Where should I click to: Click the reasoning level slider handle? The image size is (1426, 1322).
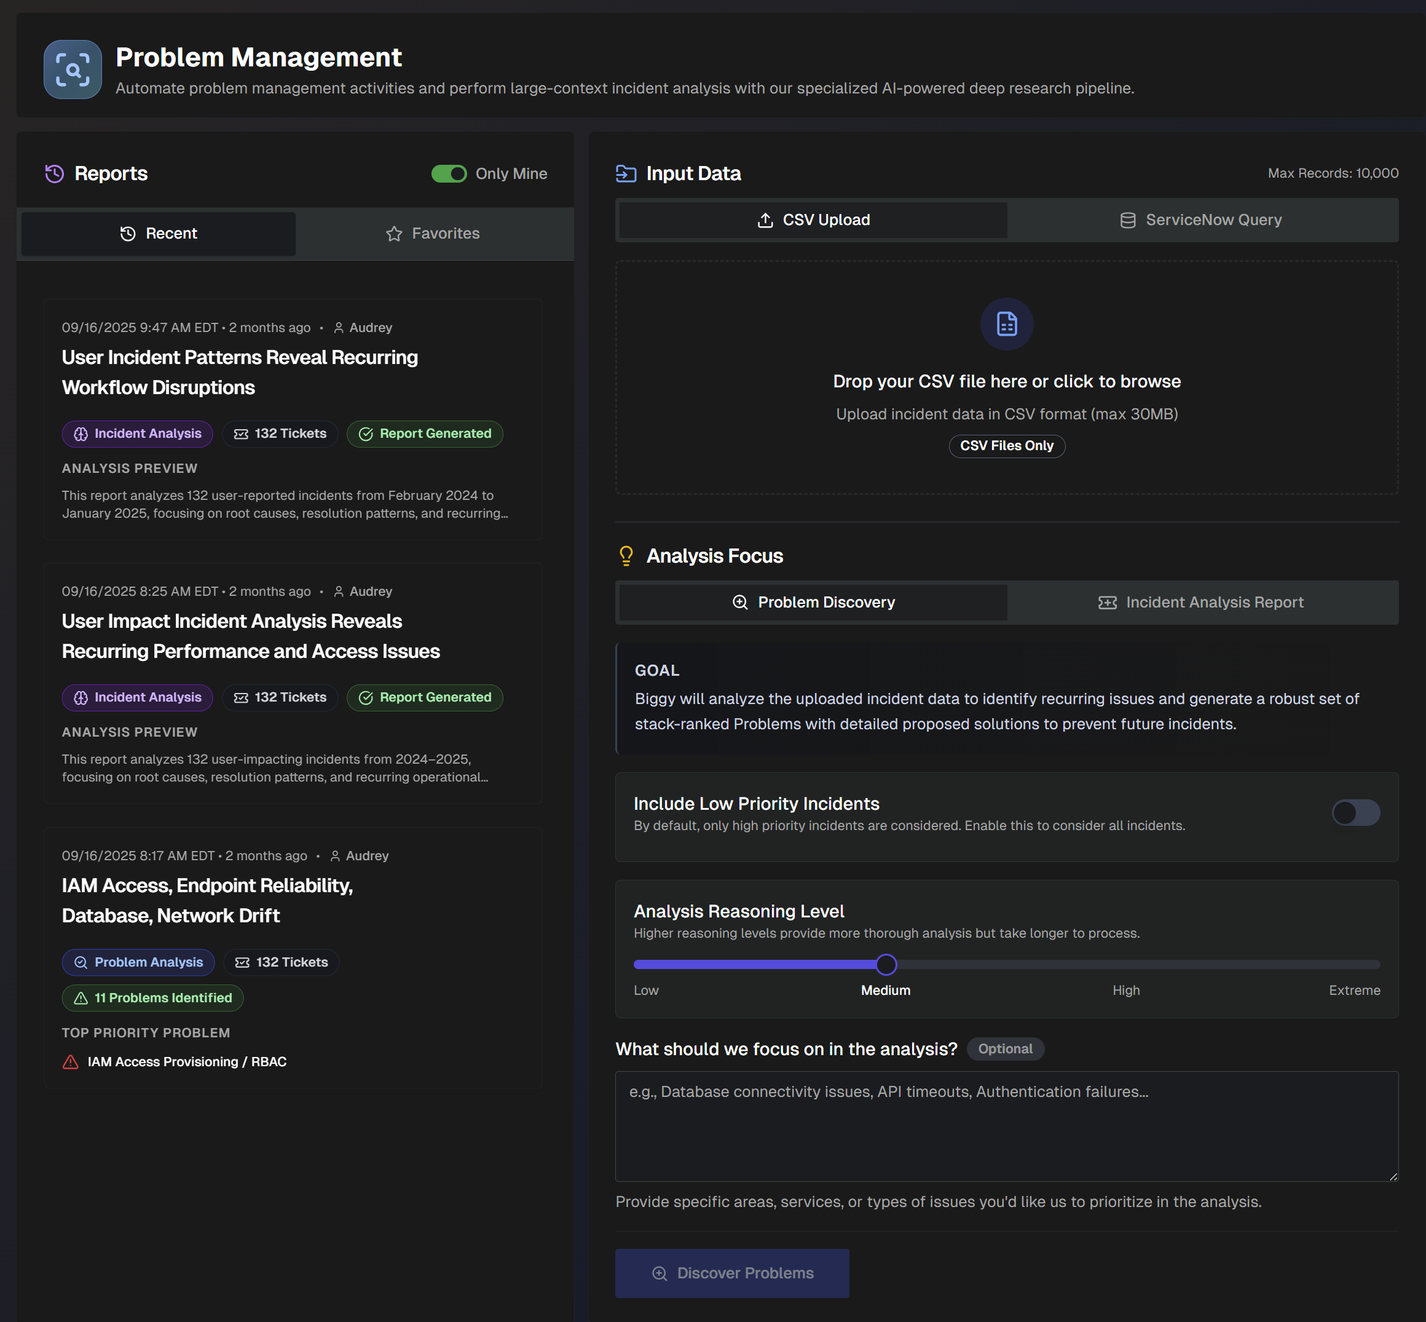pos(885,964)
